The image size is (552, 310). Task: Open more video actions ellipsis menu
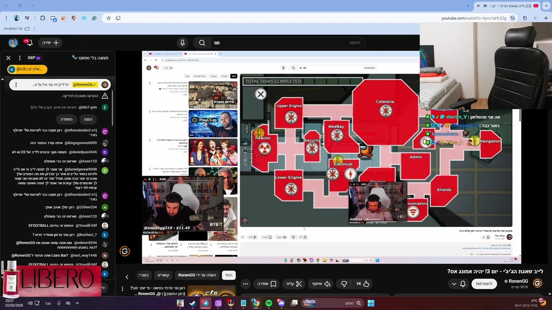tap(245, 284)
